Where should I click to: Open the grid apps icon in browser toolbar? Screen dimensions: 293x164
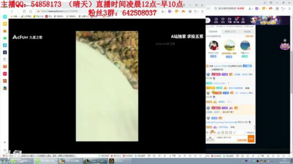(x=190, y=11)
